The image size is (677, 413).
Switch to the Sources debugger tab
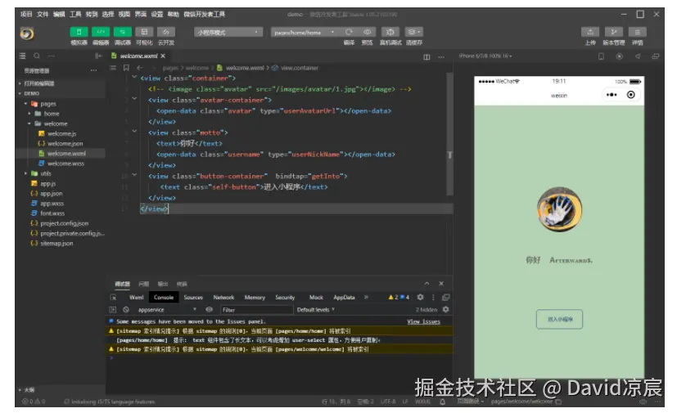coord(193,298)
